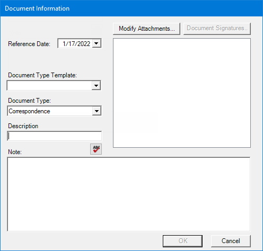Click the Document Signatures button
Screen dimensions: 263x251
click(217, 29)
